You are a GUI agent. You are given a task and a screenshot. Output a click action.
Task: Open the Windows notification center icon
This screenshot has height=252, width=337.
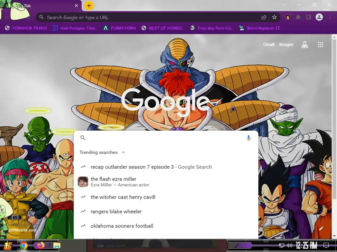326,245
